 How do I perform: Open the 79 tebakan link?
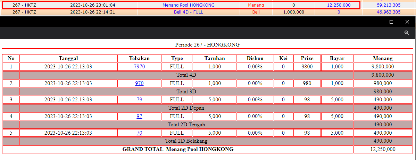coord(139,100)
